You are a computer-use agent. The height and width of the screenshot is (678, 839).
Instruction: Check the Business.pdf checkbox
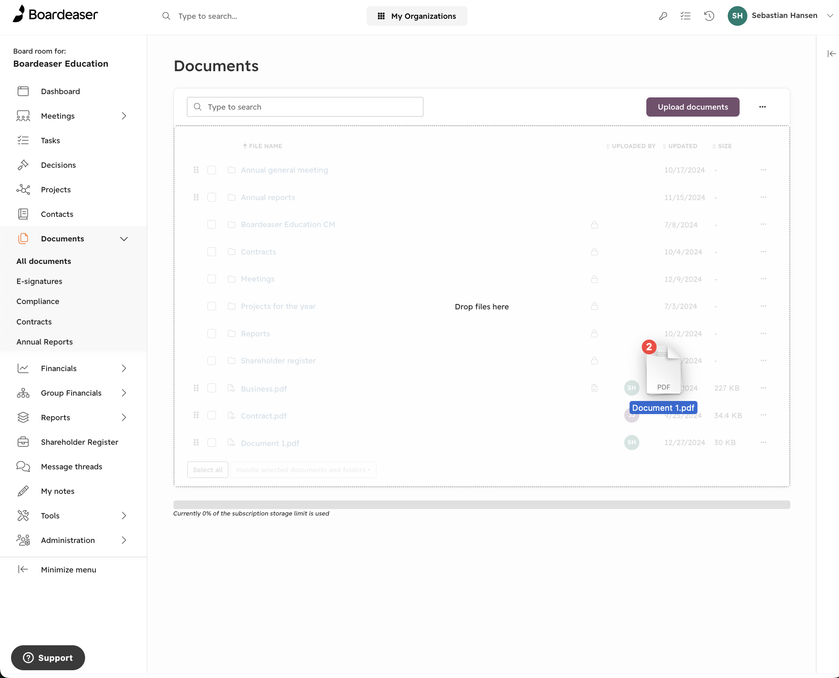pos(211,388)
